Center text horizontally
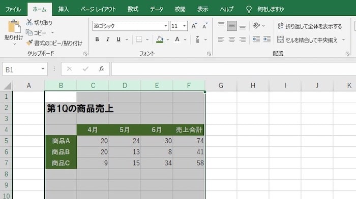 (231, 39)
